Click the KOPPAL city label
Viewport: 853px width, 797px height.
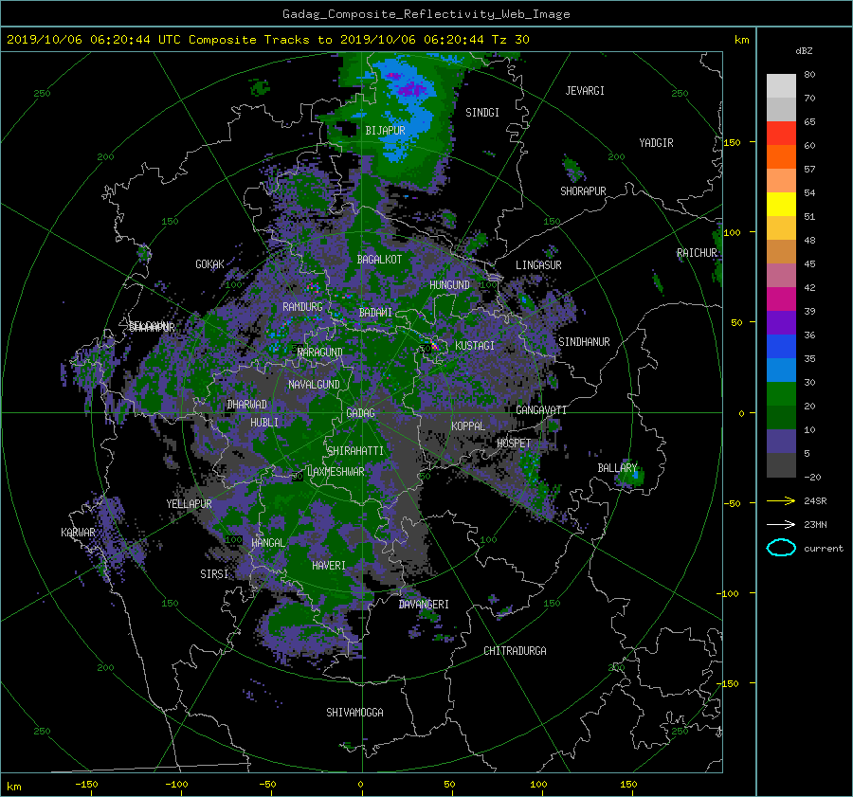tap(468, 426)
